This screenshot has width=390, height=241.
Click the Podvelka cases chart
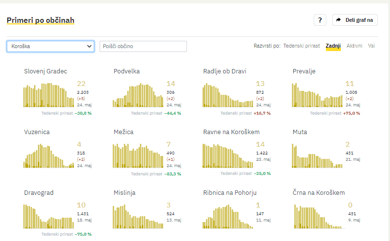[138, 95]
